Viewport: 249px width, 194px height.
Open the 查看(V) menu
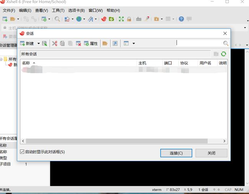pos(42,10)
